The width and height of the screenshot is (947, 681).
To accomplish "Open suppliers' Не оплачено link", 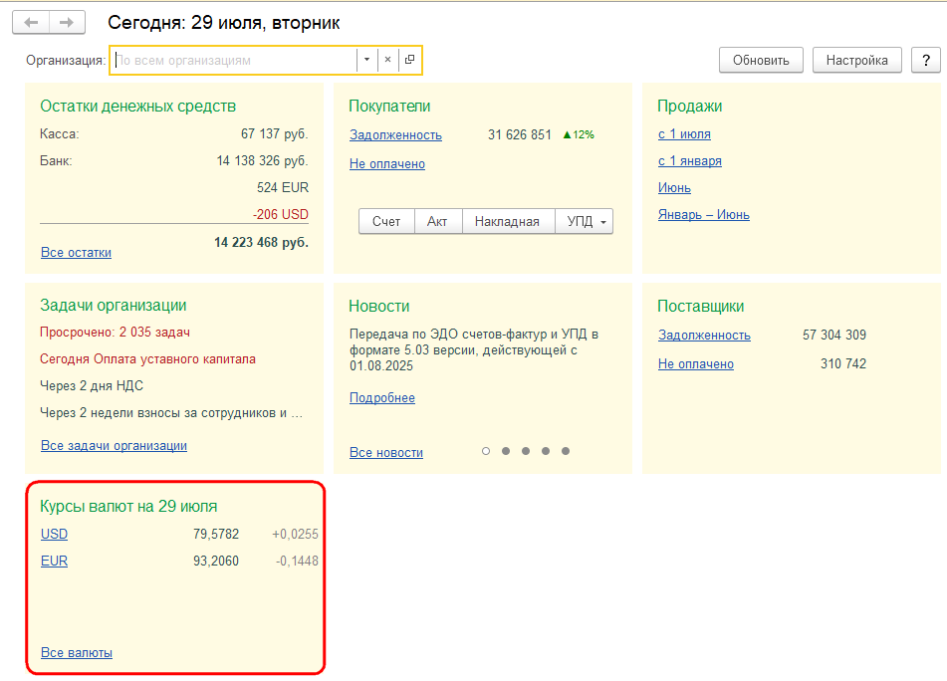I will [696, 364].
